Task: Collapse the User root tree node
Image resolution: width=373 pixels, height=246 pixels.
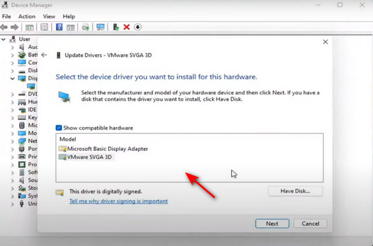Action: coord(4,39)
